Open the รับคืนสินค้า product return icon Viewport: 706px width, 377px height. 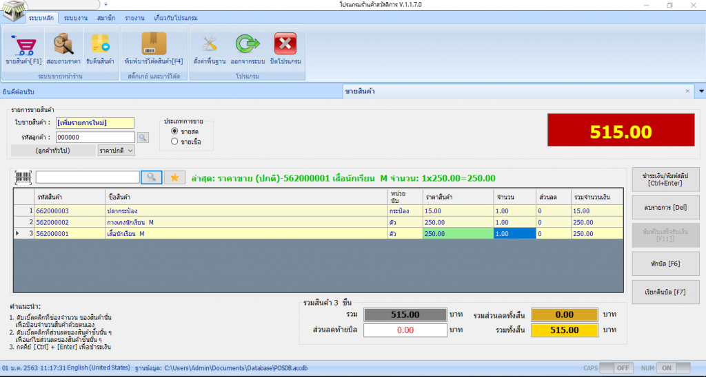click(100, 45)
